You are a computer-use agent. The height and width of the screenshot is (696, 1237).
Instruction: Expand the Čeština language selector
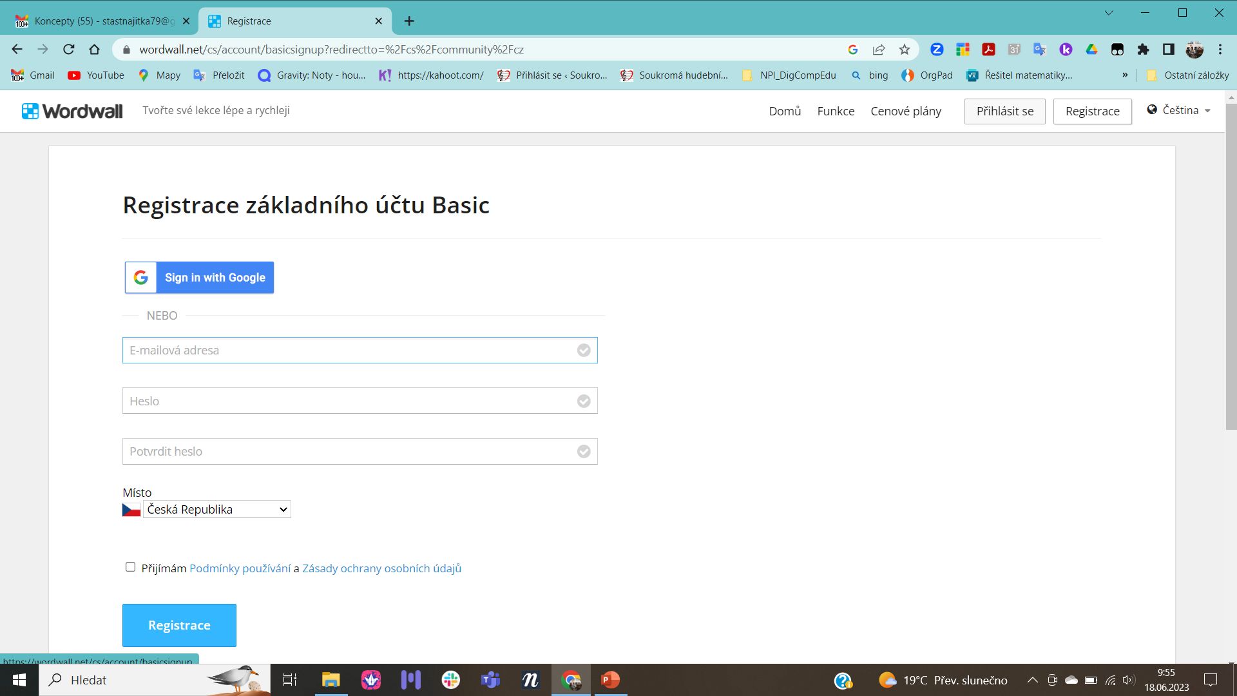(1179, 110)
